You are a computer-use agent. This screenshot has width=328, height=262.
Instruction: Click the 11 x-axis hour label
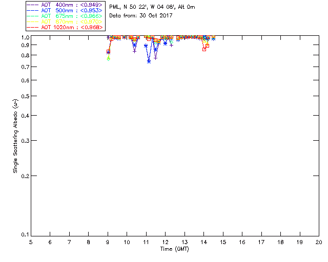pos(146,242)
